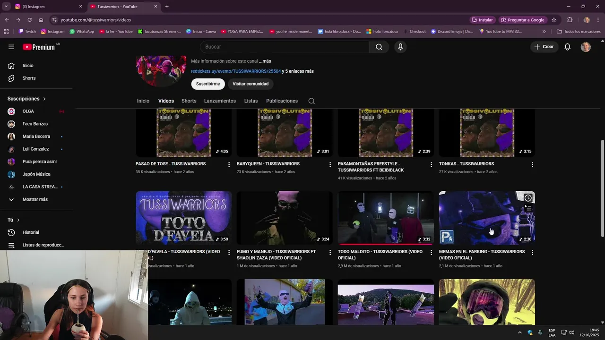Open the Twitch bookmark
605x340 pixels.
coord(27,32)
